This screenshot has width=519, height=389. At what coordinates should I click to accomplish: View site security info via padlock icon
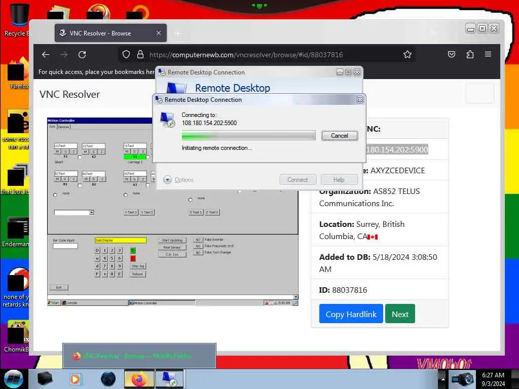click(x=140, y=54)
